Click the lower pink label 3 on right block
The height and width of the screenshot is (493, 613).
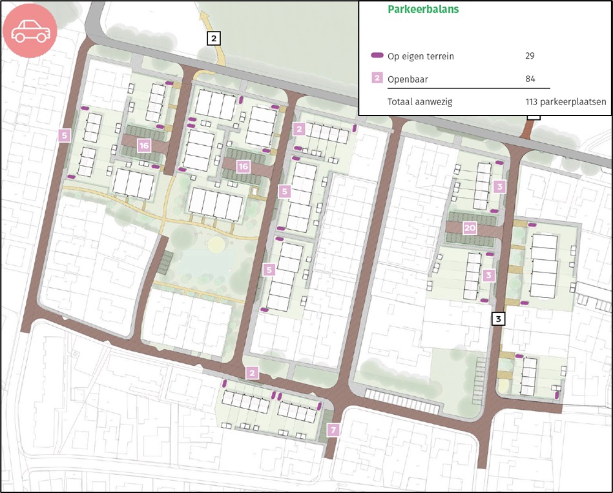[x=488, y=276]
